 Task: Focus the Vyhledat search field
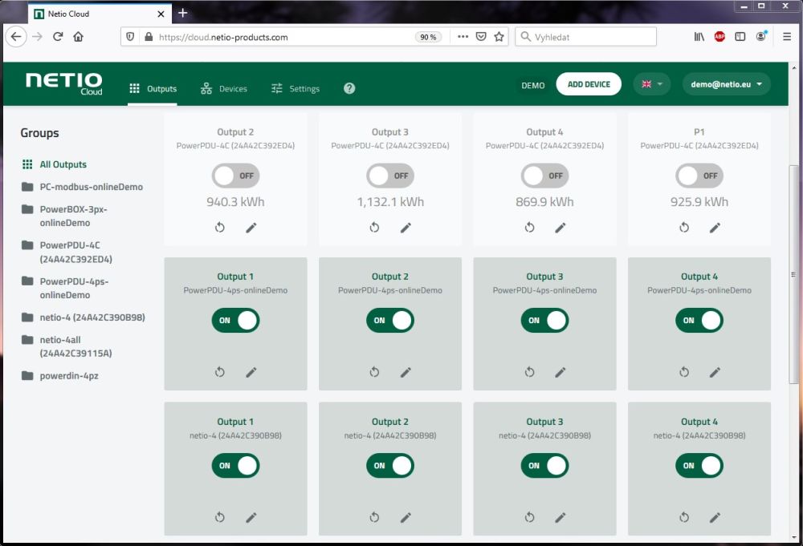[x=586, y=37]
